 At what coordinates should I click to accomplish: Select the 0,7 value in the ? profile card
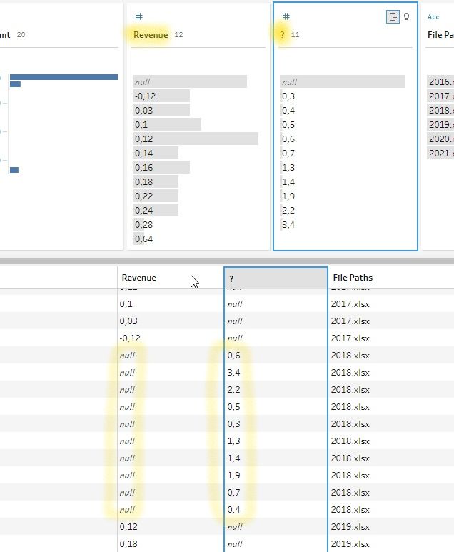[x=288, y=153]
